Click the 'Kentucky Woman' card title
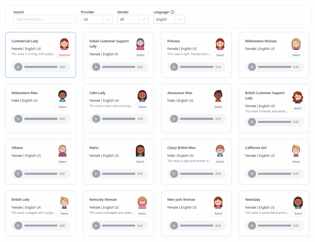The height and width of the screenshot is (242, 315). pos(103,200)
